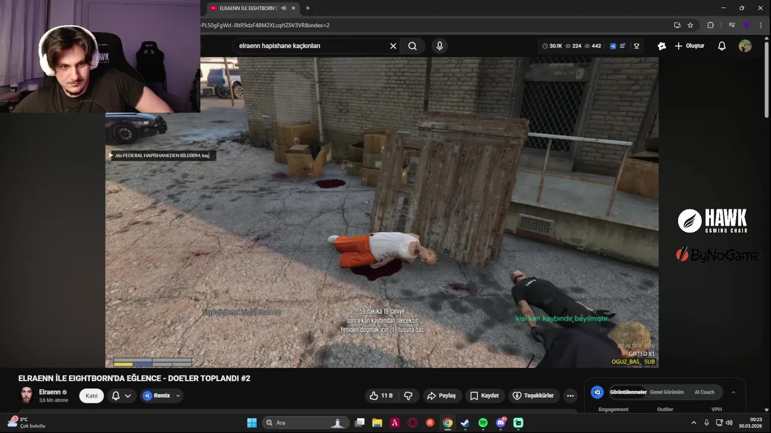This screenshot has width=771, height=433.
Task: Open File Explorer from the taskbar
Action: [x=377, y=423]
